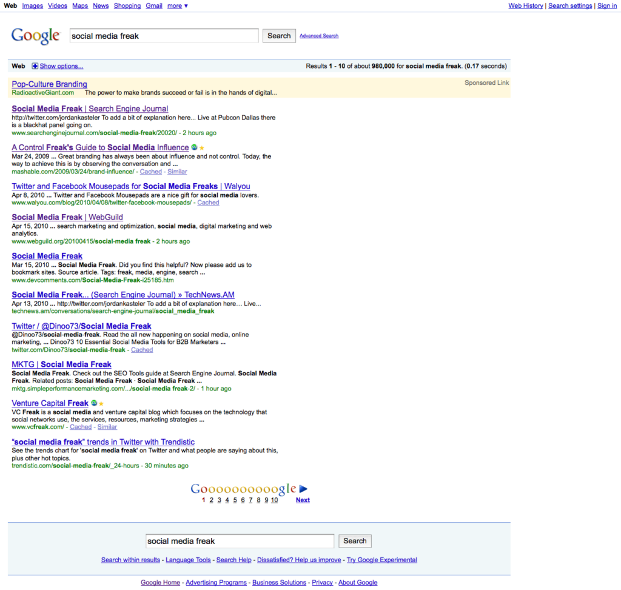621x590 pixels.
Task: Open Try Google Experimental link
Action: (x=382, y=560)
